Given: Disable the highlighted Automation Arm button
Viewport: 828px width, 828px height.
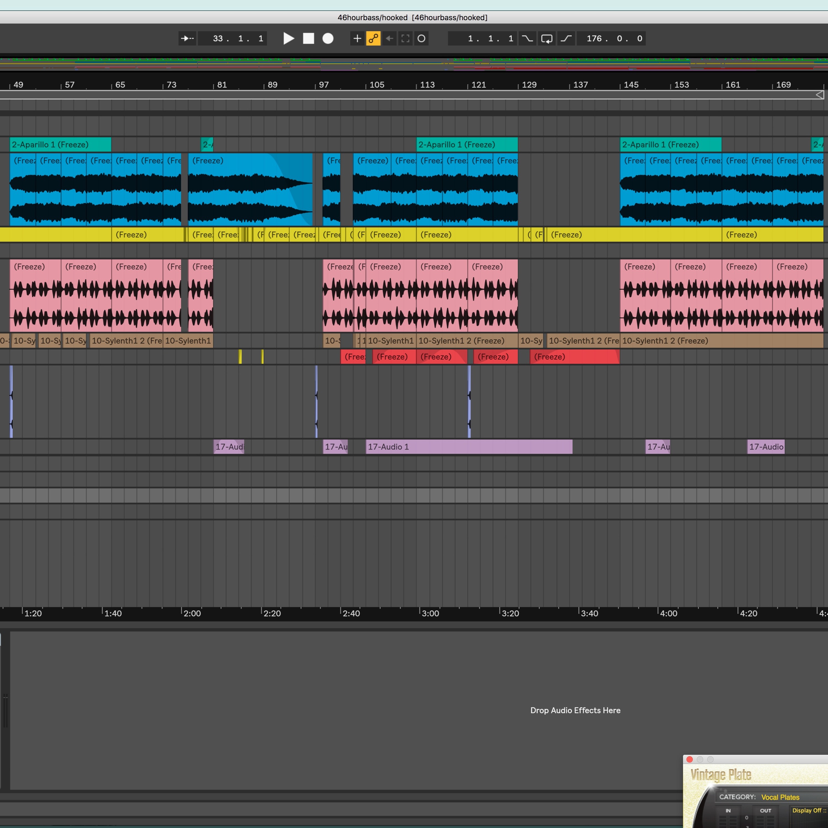Looking at the screenshot, I should (373, 39).
